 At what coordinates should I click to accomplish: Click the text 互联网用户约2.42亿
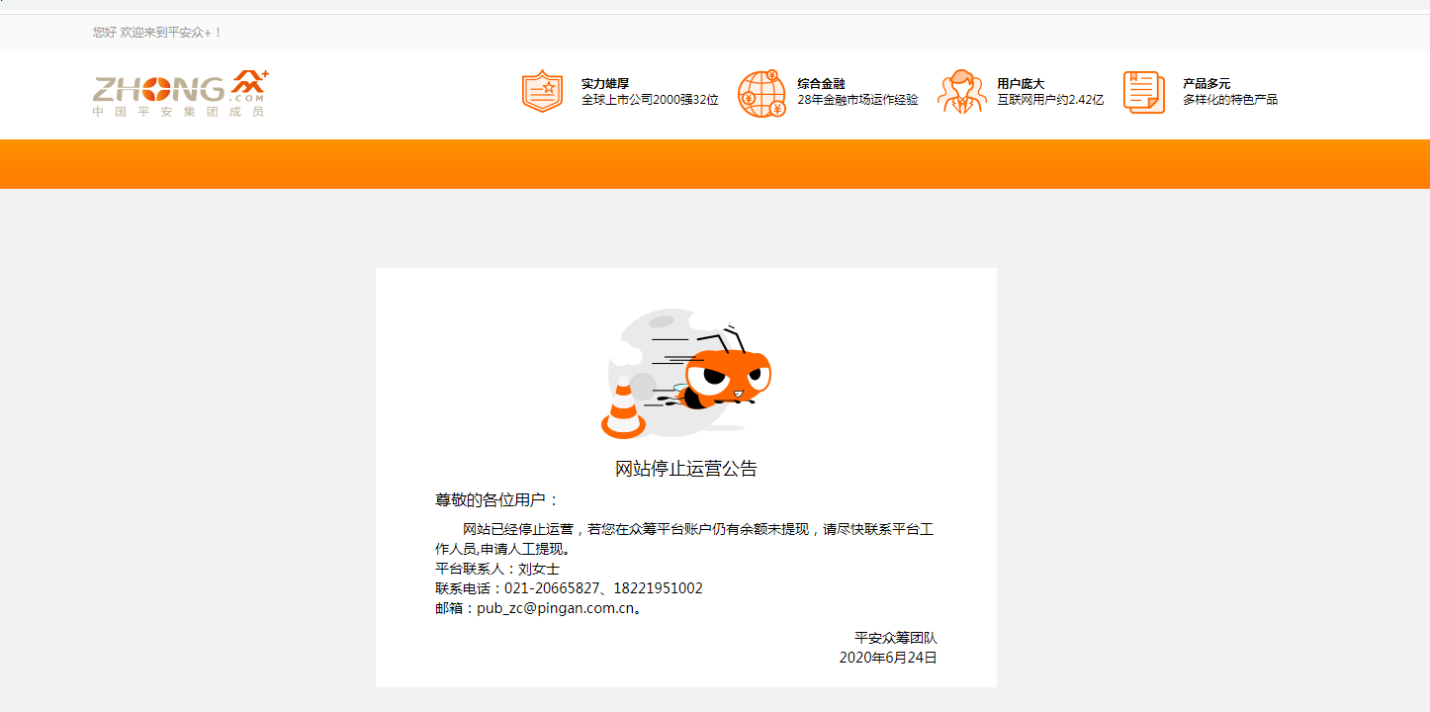click(x=1051, y=101)
